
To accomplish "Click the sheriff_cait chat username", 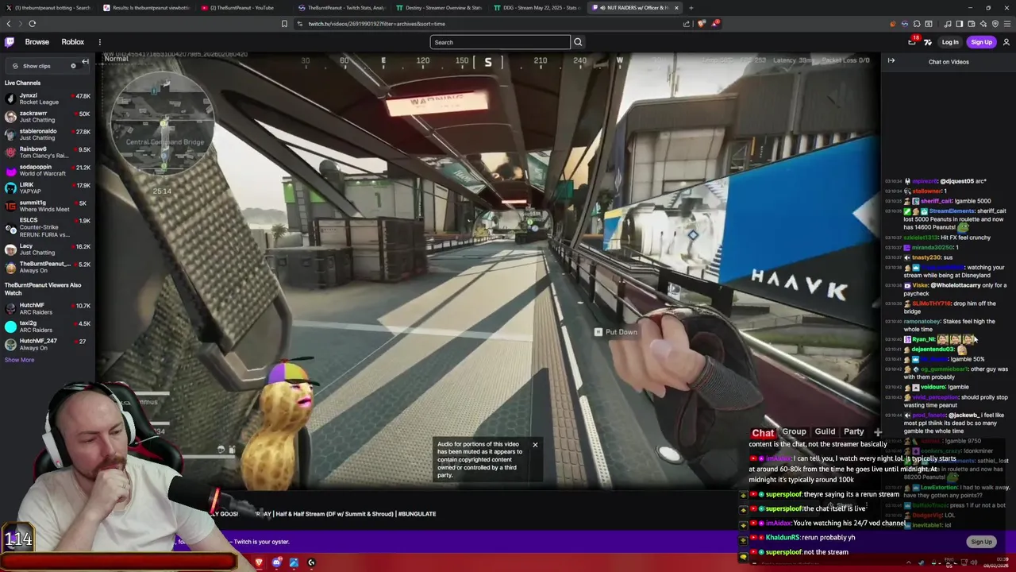I will [x=936, y=201].
